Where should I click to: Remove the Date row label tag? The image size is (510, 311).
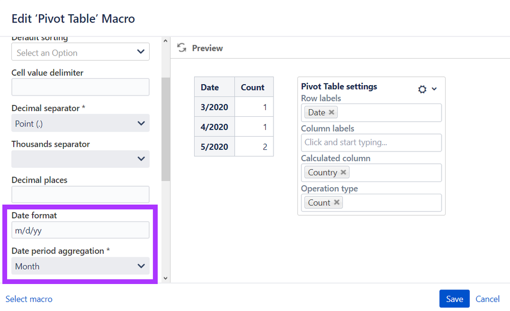pos(332,113)
